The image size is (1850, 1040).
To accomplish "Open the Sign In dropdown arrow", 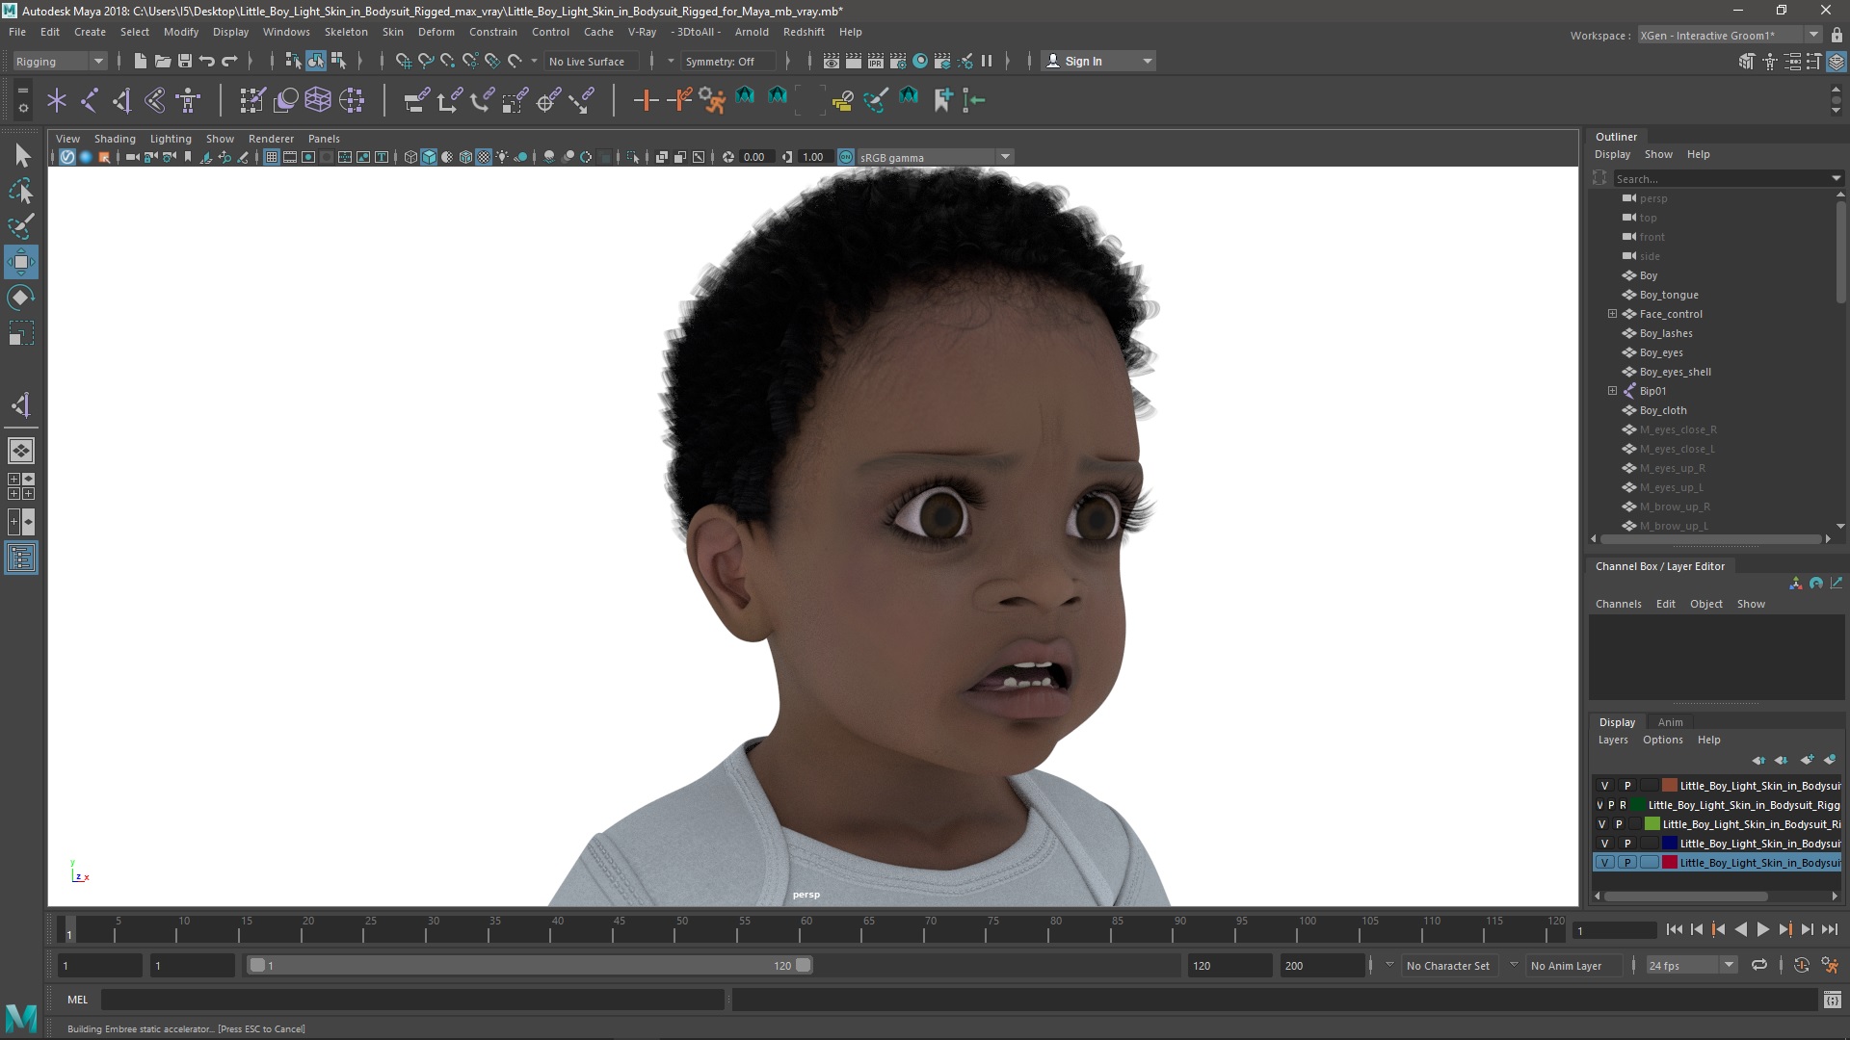I will coord(1147,61).
